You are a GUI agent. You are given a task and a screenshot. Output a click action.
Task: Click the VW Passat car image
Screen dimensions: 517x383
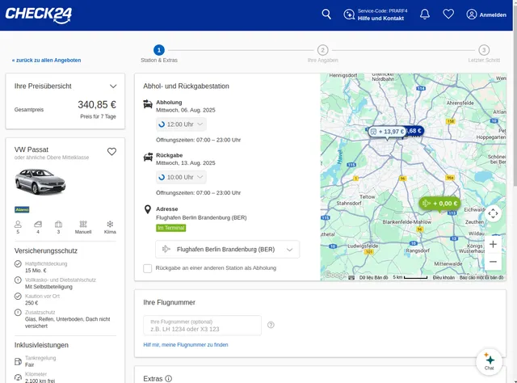[x=40, y=182]
